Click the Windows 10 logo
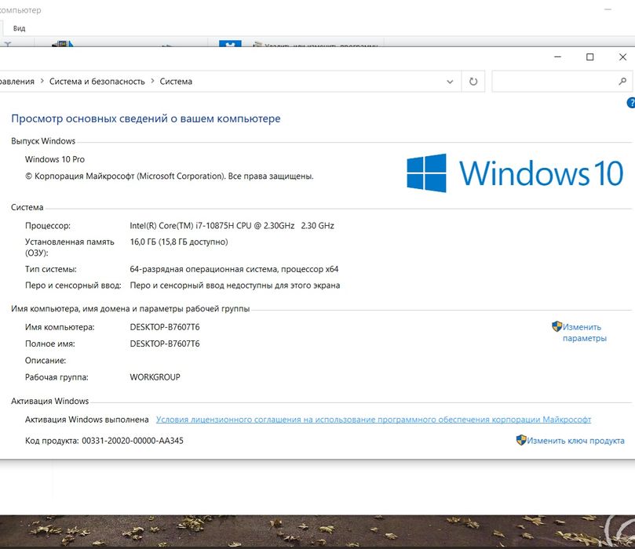 515,173
